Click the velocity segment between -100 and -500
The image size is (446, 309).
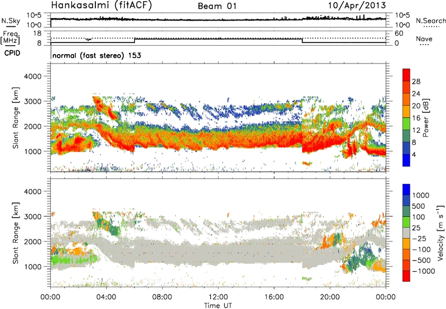(x=406, y=255)
